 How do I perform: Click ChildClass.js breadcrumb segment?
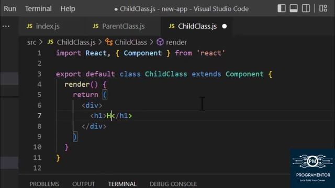(76, 42)
